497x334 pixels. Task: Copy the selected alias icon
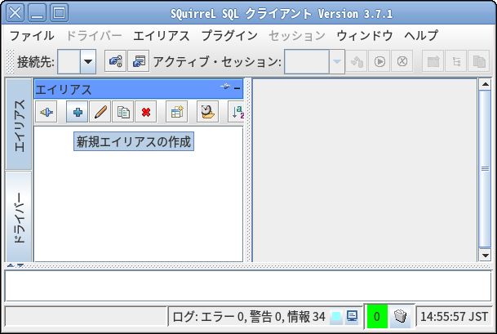pos(123,112)
